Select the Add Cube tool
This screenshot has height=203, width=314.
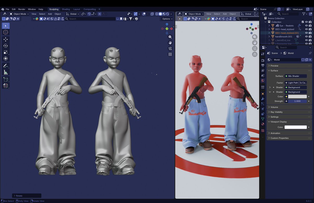(5, 79)
